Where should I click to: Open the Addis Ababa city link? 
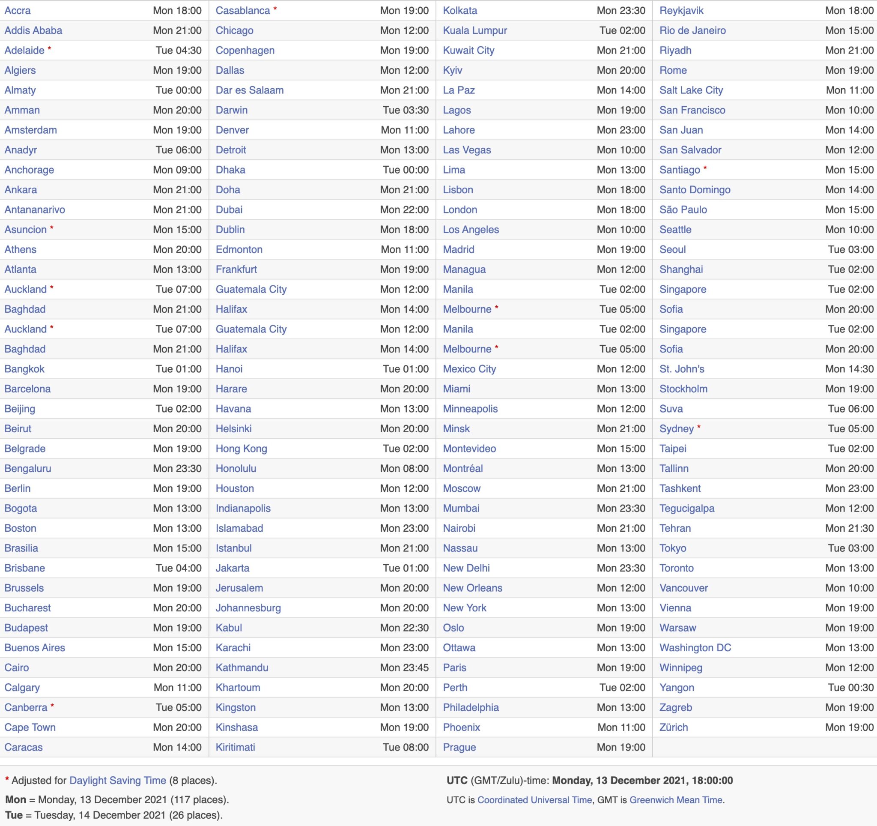[33, 30]
